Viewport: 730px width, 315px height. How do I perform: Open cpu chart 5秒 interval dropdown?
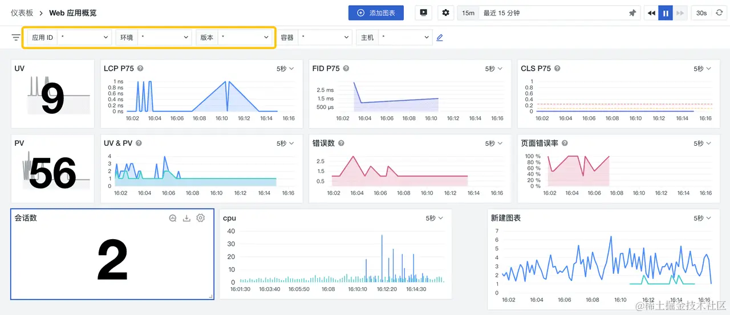434,219
